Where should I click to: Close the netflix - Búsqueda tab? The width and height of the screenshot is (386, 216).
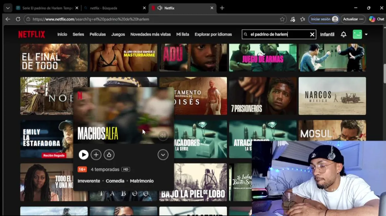[144, 8]
